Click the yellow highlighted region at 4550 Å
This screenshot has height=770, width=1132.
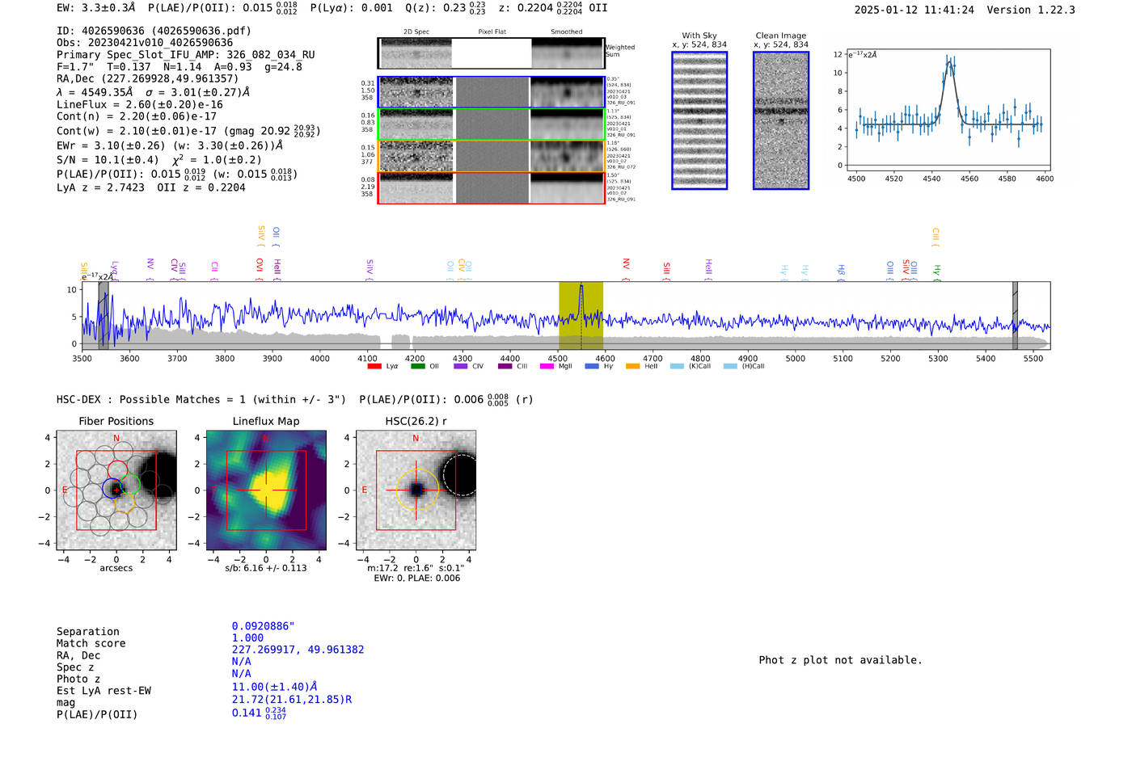581,315
